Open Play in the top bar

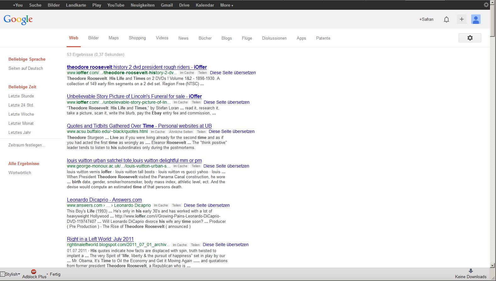[97, 5]
